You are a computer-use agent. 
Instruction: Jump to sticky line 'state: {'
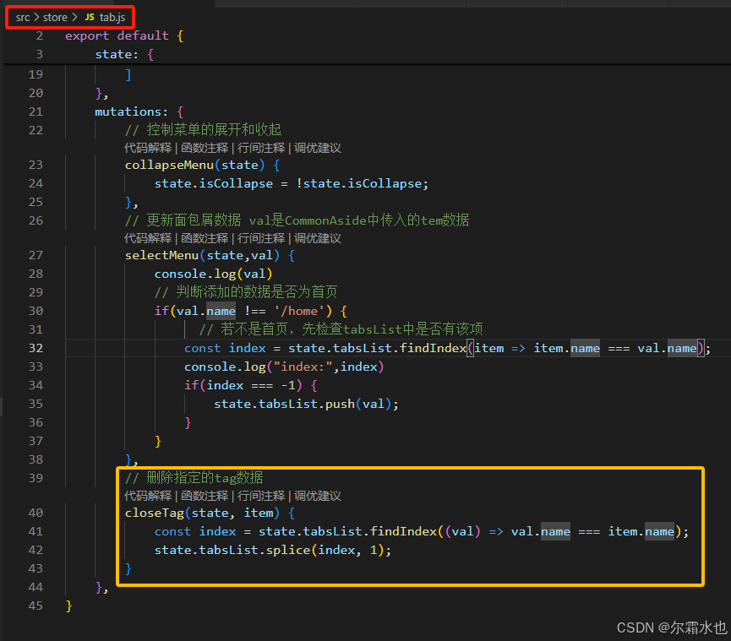pyautogui.click(x=124, y=55)
